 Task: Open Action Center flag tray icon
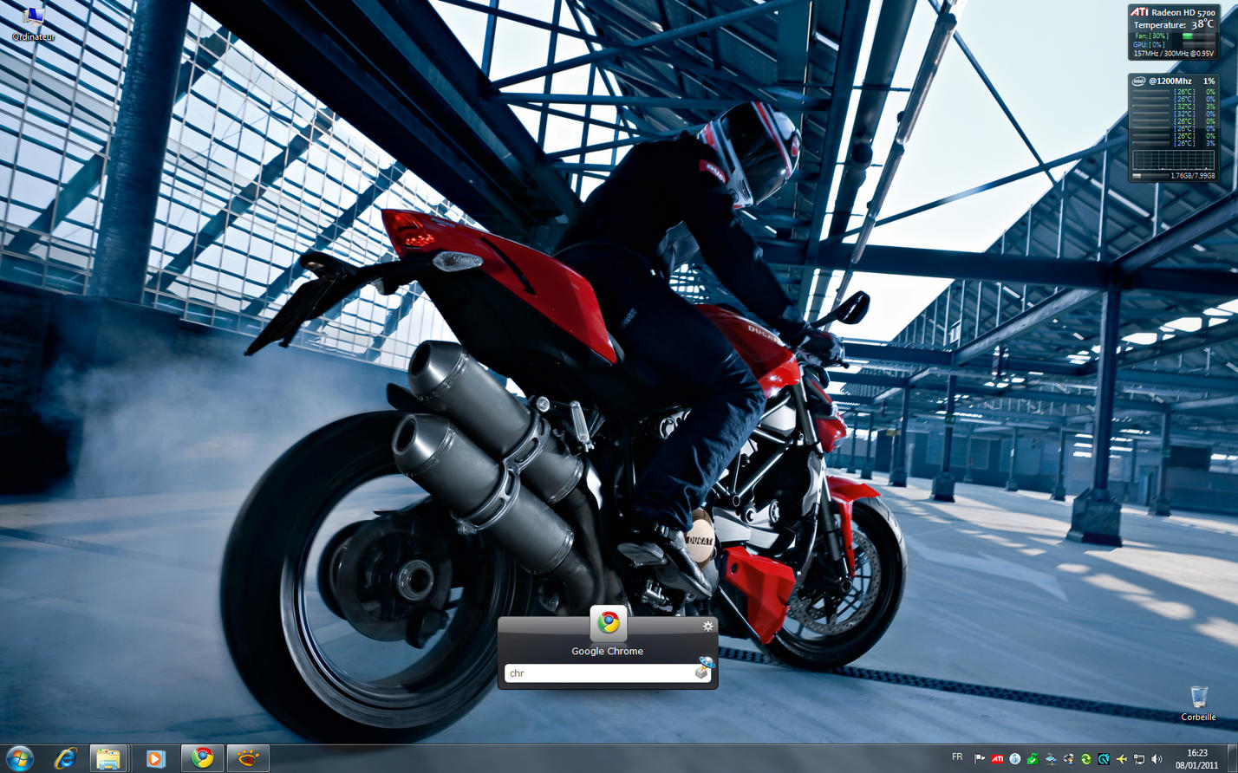point(980,759)
